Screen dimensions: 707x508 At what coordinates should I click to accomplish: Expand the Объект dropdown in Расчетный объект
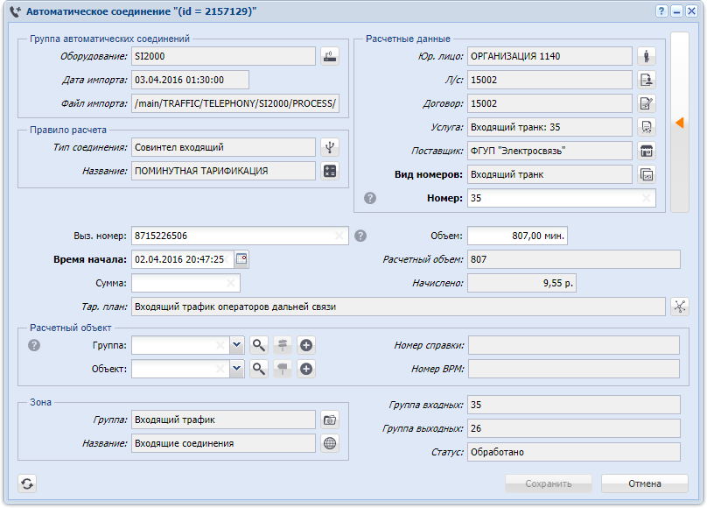point(237,369)
